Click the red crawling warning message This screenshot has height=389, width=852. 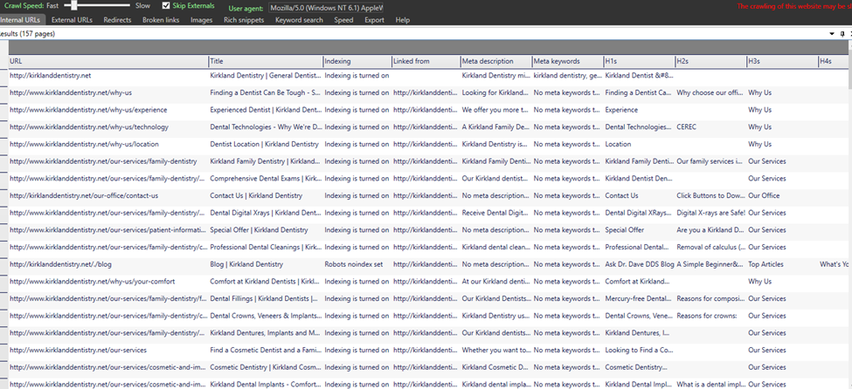794,6
